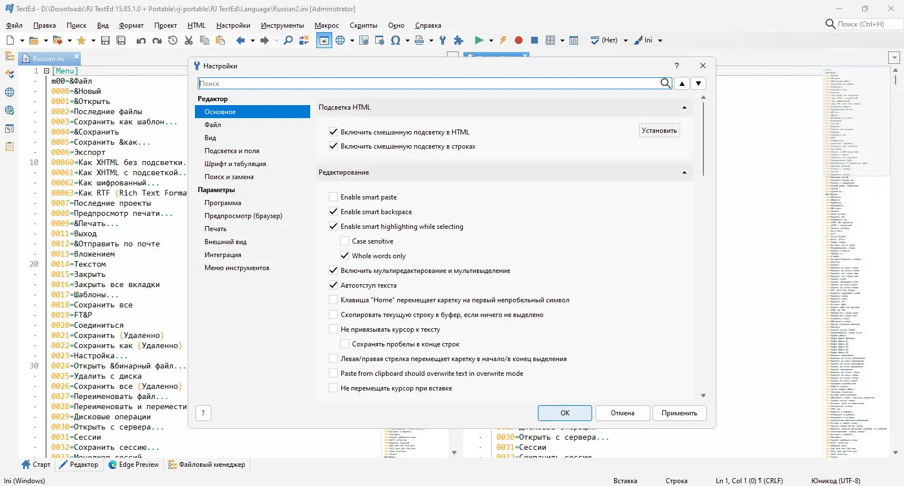Click the ABC spell check icon
This screenshot has width=904, height=486.
[x=594, y=40]
